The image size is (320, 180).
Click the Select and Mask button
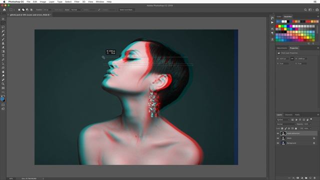point(126,10)
